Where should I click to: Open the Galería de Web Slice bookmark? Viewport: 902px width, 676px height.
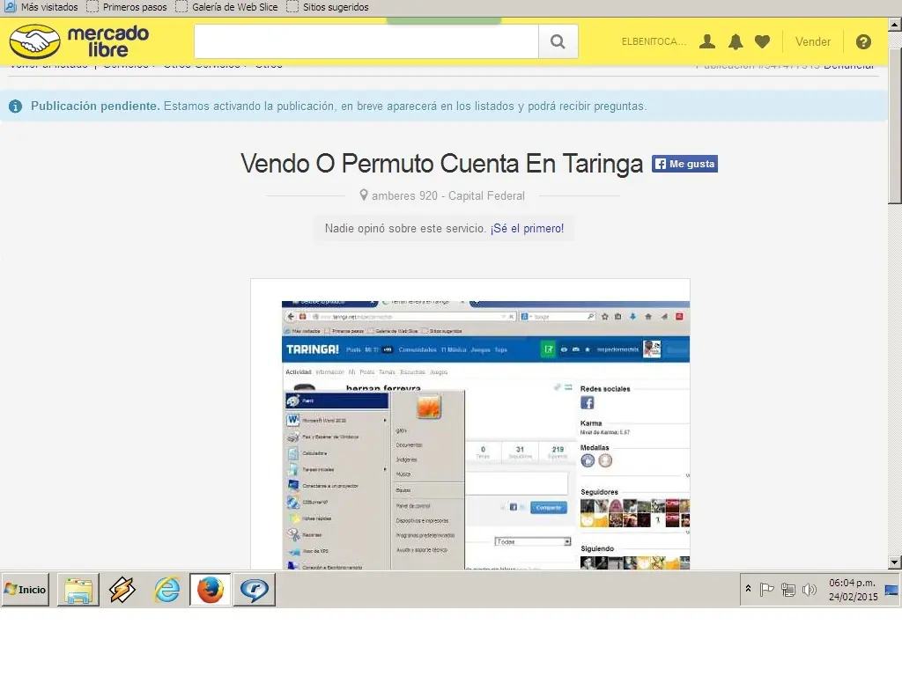(x=226, y=7)
